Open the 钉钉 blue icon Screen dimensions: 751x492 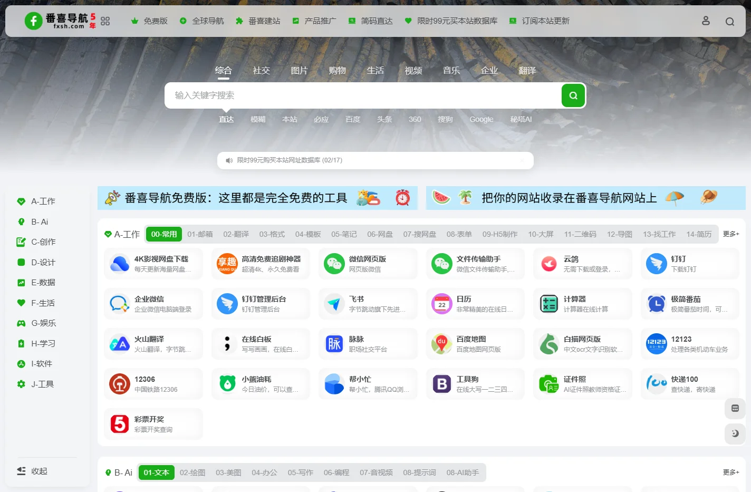[x=657, y=264]
